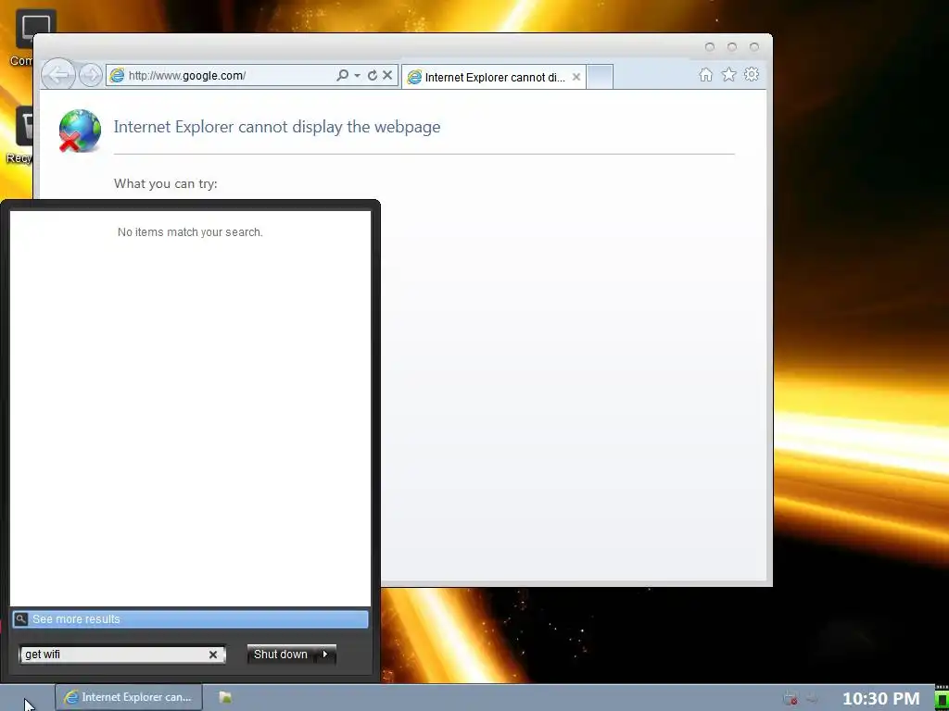
Task: Go to the Home page using the house icon
Action: (705, 74)
